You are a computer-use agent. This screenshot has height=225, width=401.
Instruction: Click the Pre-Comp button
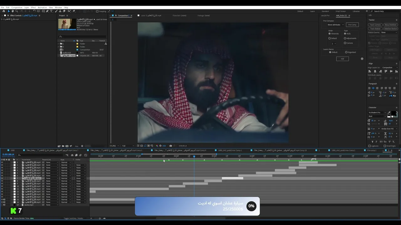352,25
